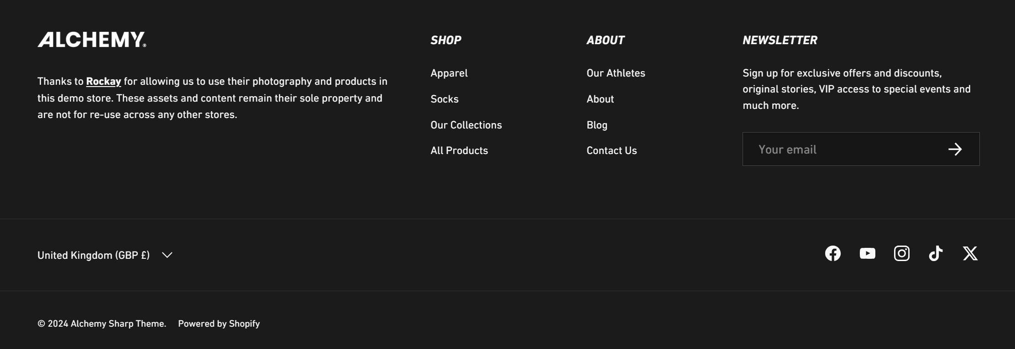Open the YouTube social icon
Screen dimensions: 1015x349
click(x=867, y=253)
